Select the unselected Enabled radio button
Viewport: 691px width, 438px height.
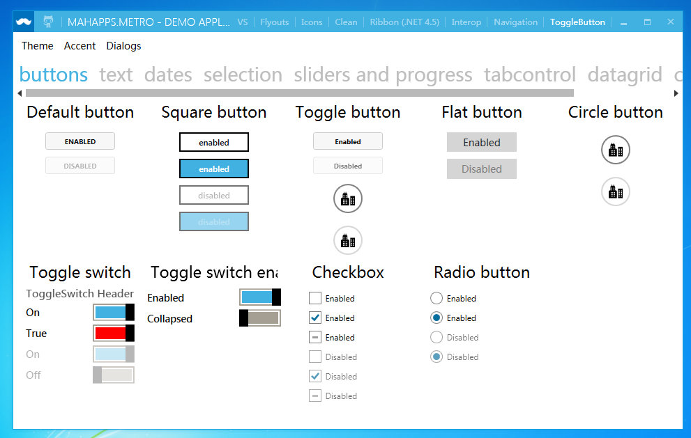[436, 298]
